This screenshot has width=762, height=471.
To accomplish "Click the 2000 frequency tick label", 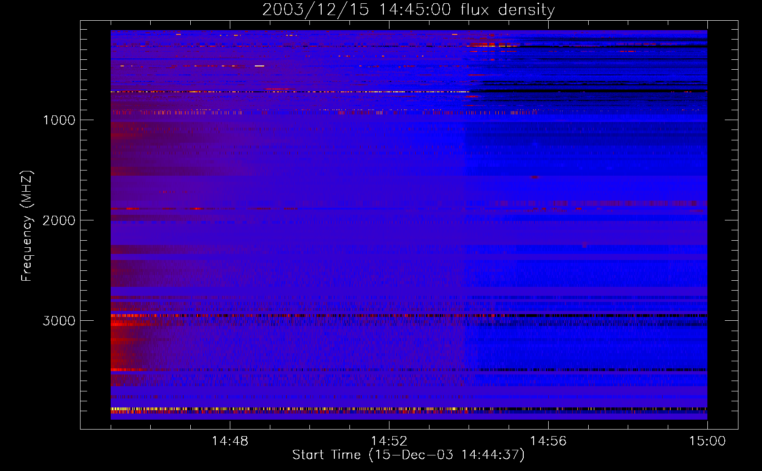I will click(59, 220).
